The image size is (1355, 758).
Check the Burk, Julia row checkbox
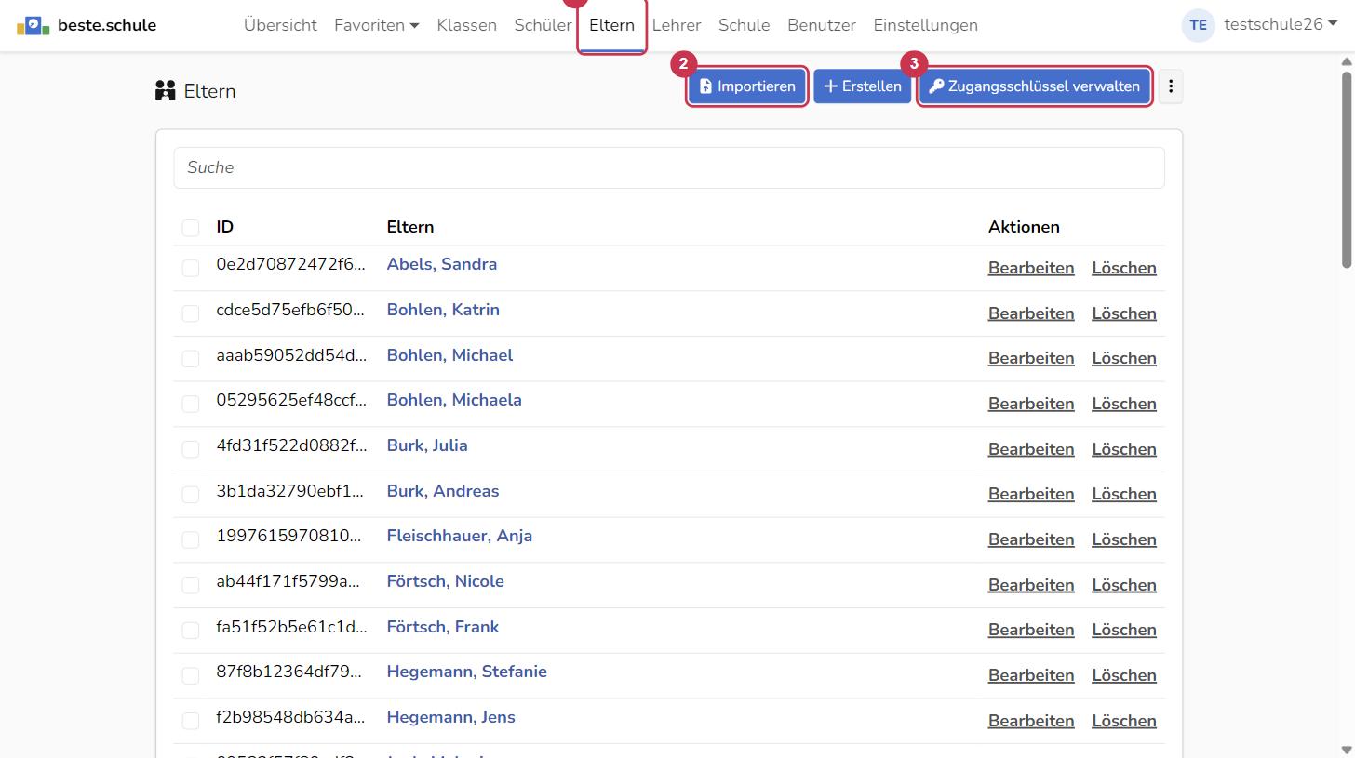[191, 449]
